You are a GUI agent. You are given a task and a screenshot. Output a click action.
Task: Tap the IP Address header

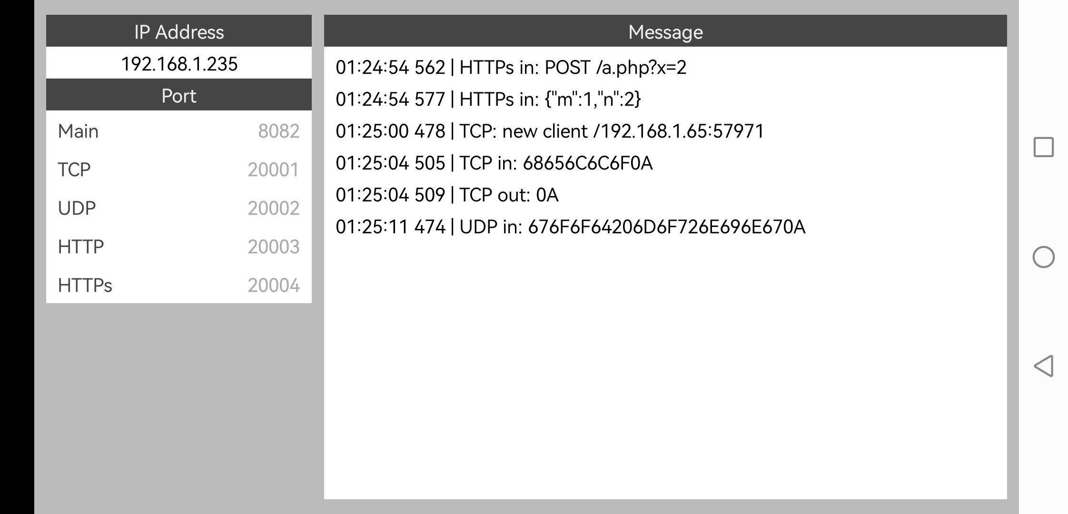click(179, 32)
